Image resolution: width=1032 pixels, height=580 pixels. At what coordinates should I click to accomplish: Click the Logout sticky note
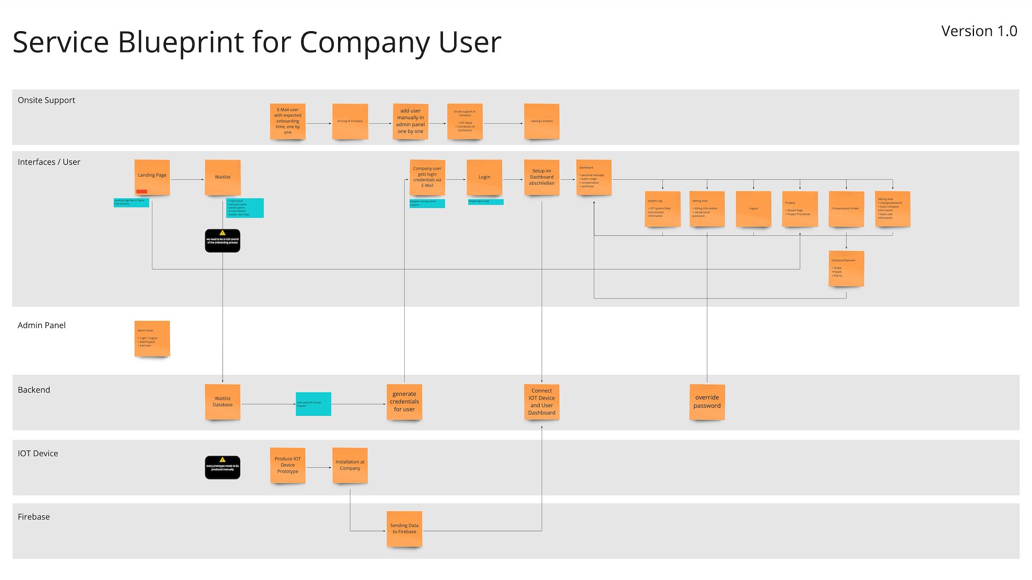tap(753, 209)
